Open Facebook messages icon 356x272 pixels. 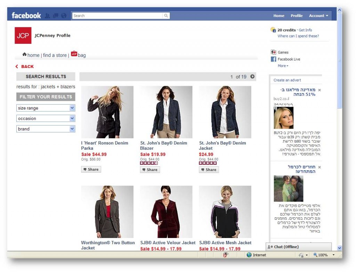coord(56,16)
